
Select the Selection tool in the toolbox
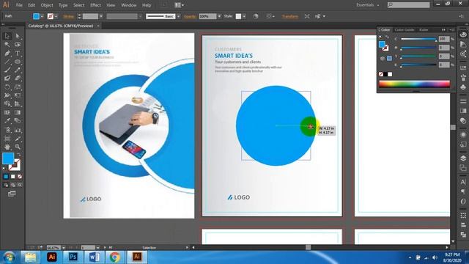click(x=7, y=36)
